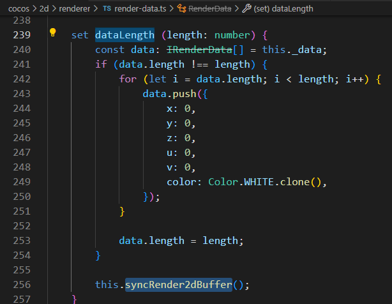Viewport: 392px width, 304px height.
Task: Click 'u: 0,' property on line 247
Action: [181, 153]
